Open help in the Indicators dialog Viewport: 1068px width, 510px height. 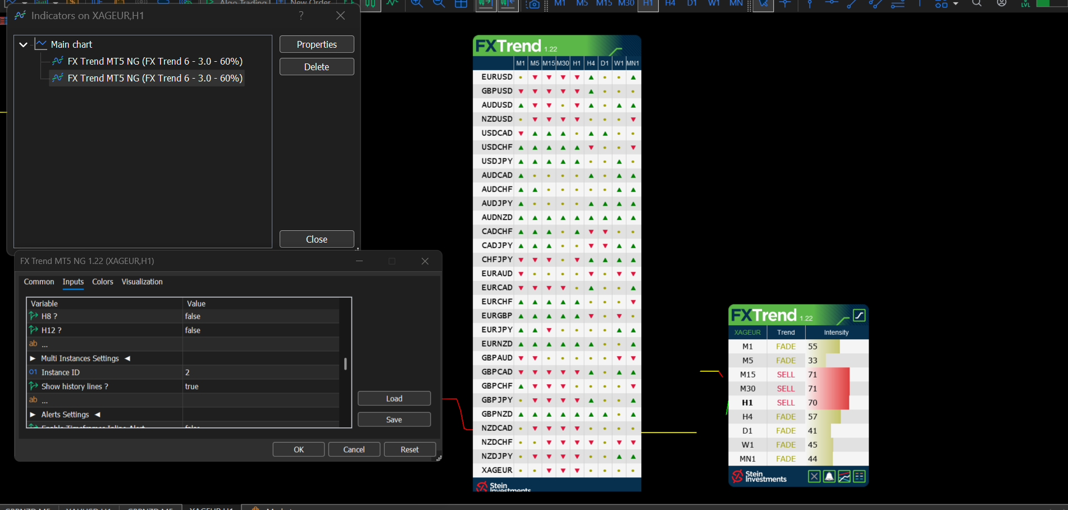click(301, 16)
